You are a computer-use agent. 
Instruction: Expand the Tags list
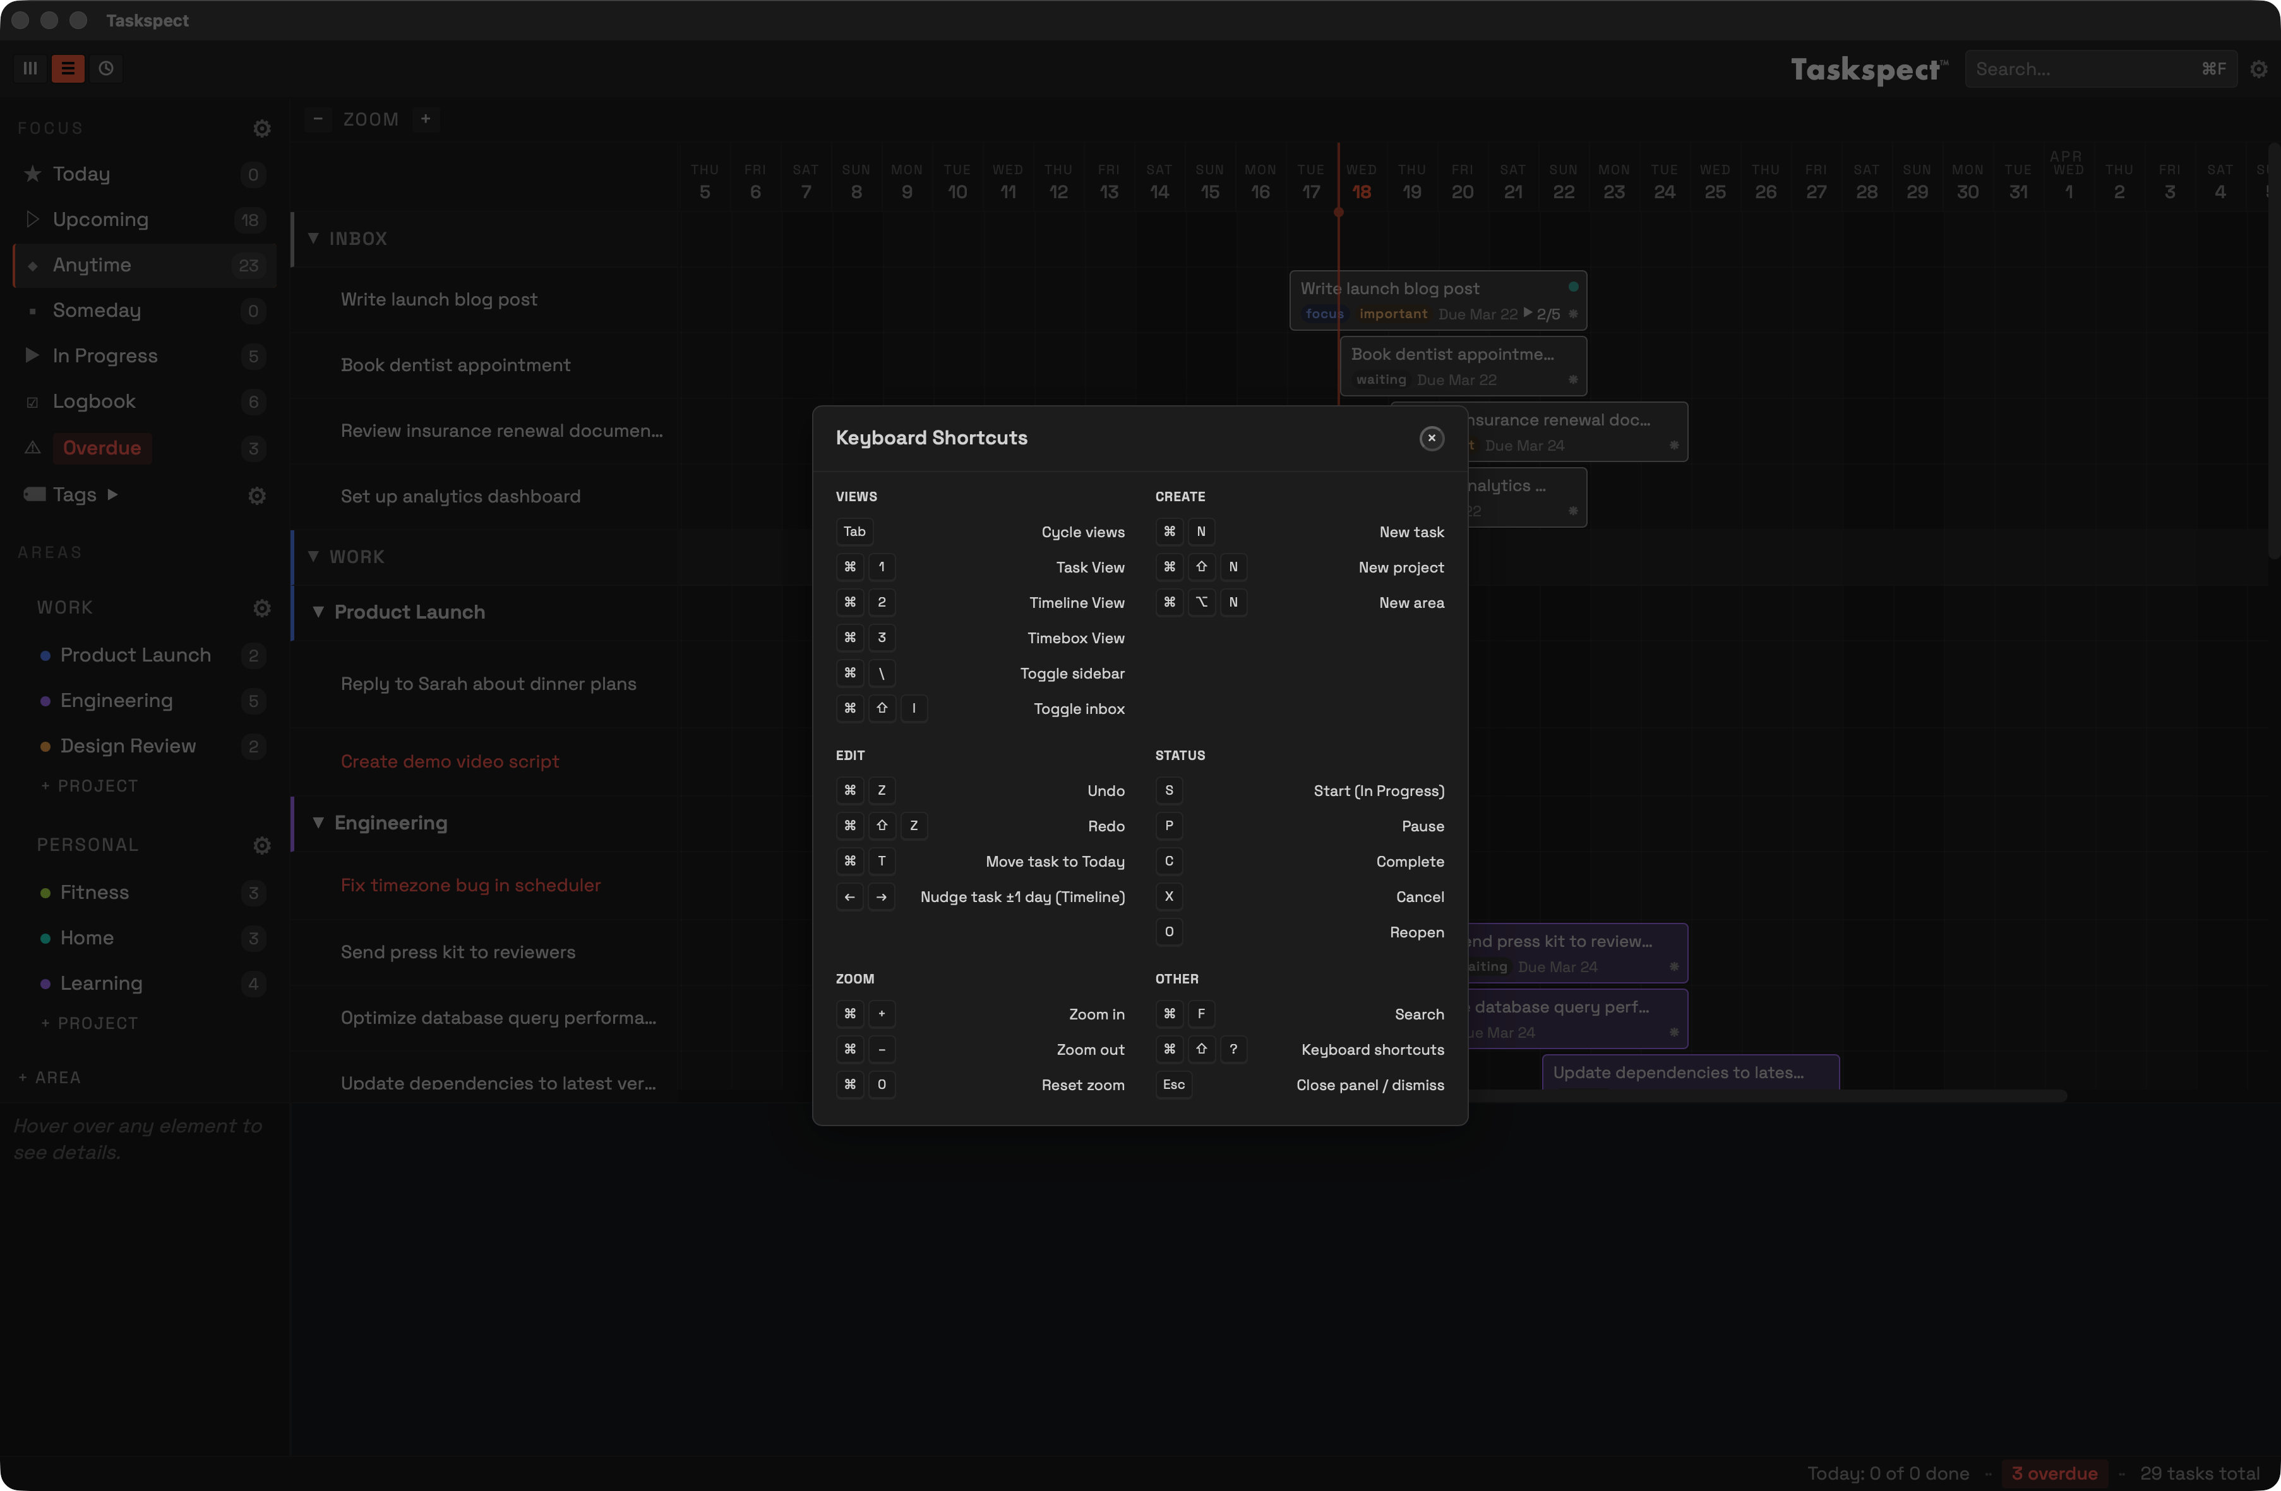(113, 494)
